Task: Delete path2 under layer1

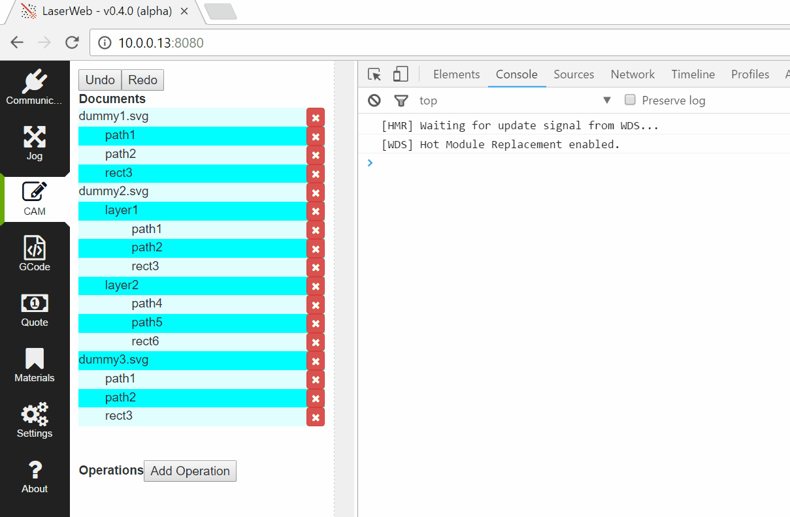Action: pyautogui.click(x=316, y=249)
